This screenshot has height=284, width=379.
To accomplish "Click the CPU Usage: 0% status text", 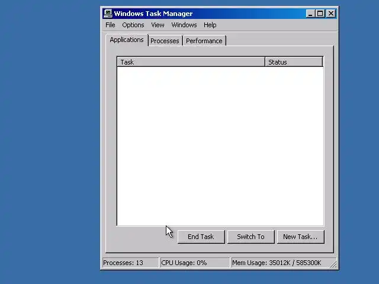I will coord(184,263).
